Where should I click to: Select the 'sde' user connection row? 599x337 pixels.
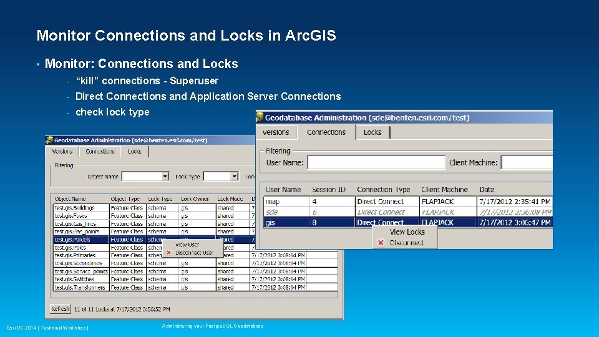pos(407,212)
